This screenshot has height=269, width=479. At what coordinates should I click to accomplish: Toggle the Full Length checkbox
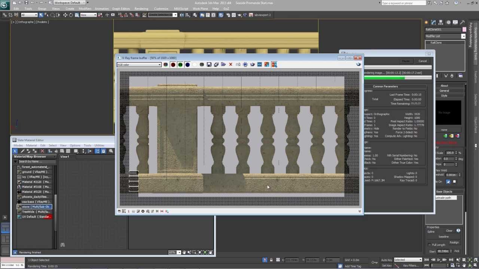point(429,245)
